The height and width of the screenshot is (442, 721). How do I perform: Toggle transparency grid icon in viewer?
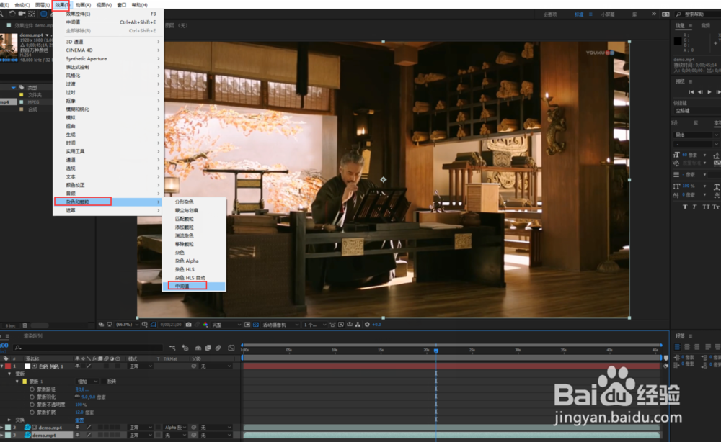point(256,325)
